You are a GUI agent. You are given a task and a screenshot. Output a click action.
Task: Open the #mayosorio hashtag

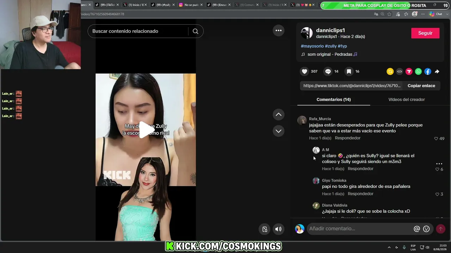click(x=312, y=46)
